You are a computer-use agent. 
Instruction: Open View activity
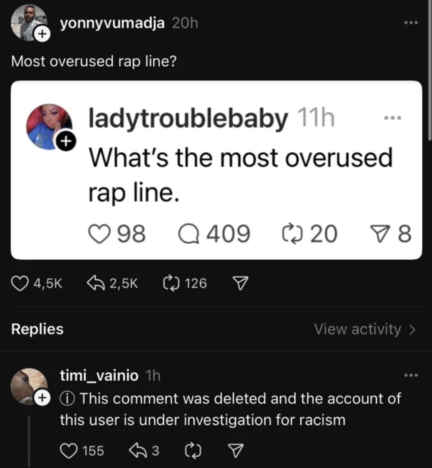tap(365, 329)
